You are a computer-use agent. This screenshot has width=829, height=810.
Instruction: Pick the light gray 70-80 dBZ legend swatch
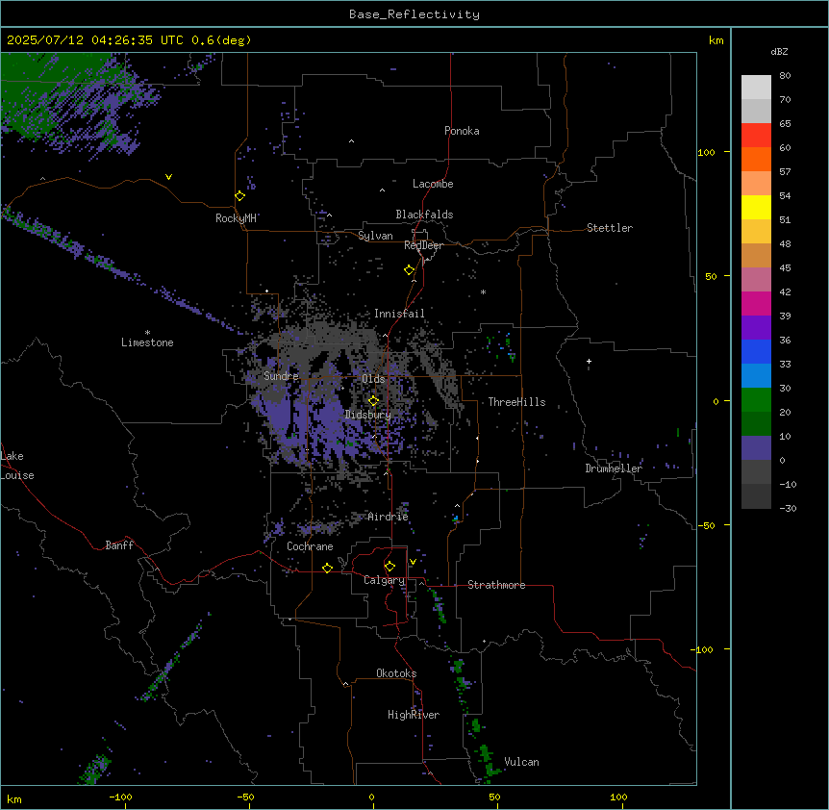point(756,88)
